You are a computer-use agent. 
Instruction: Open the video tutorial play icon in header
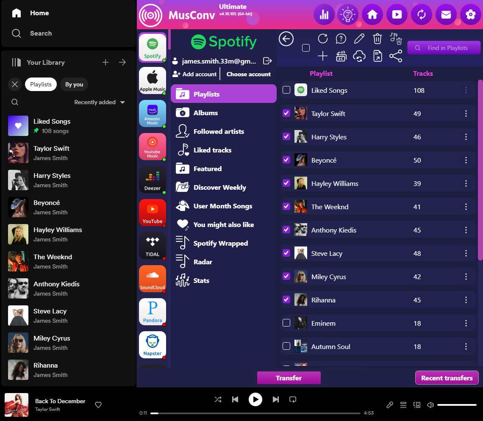tap(397, 14)
